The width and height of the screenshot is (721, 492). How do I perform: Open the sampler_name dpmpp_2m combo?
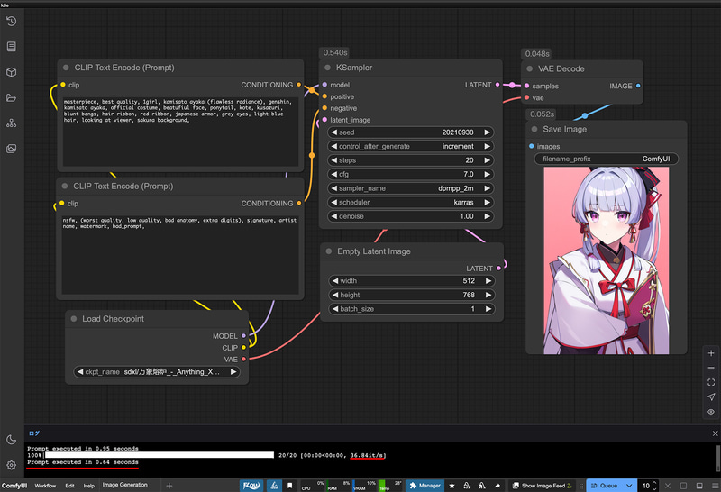[x=411, y=188]
